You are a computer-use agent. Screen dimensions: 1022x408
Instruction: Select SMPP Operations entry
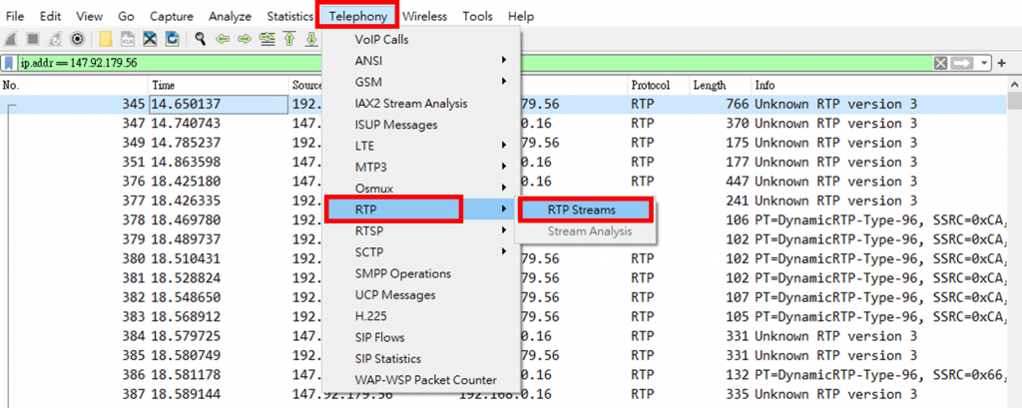[x=422, y=273]
